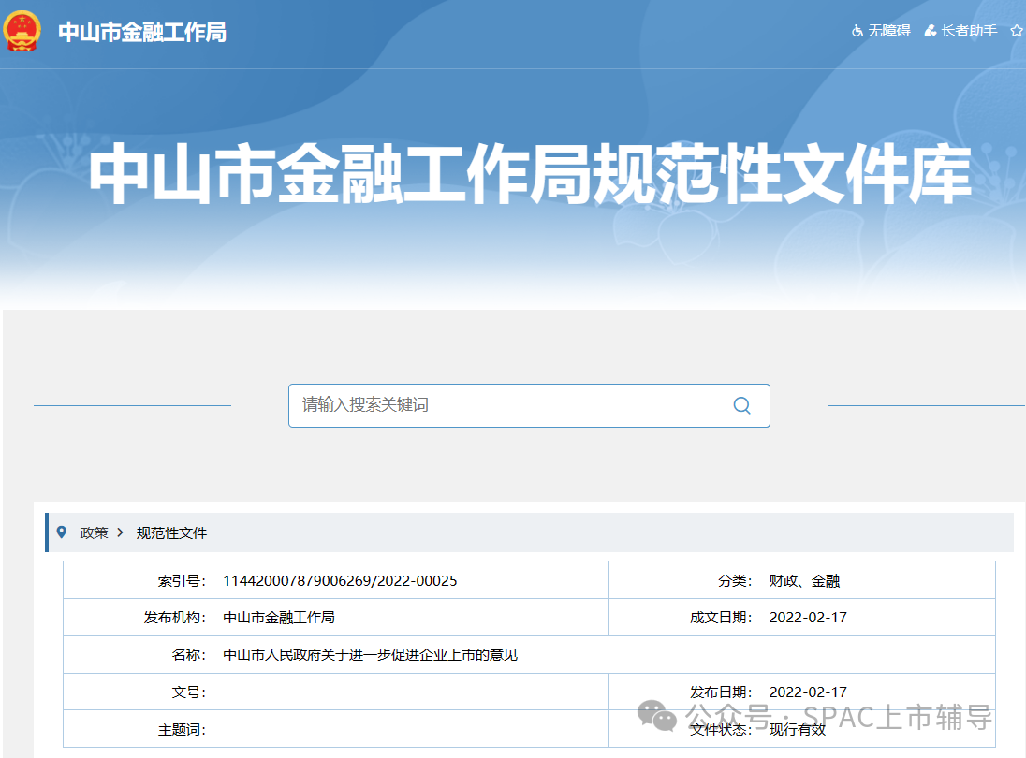Click the 成文日期 label
Viewport: 1026px width, 758px height.
(721, 618)
